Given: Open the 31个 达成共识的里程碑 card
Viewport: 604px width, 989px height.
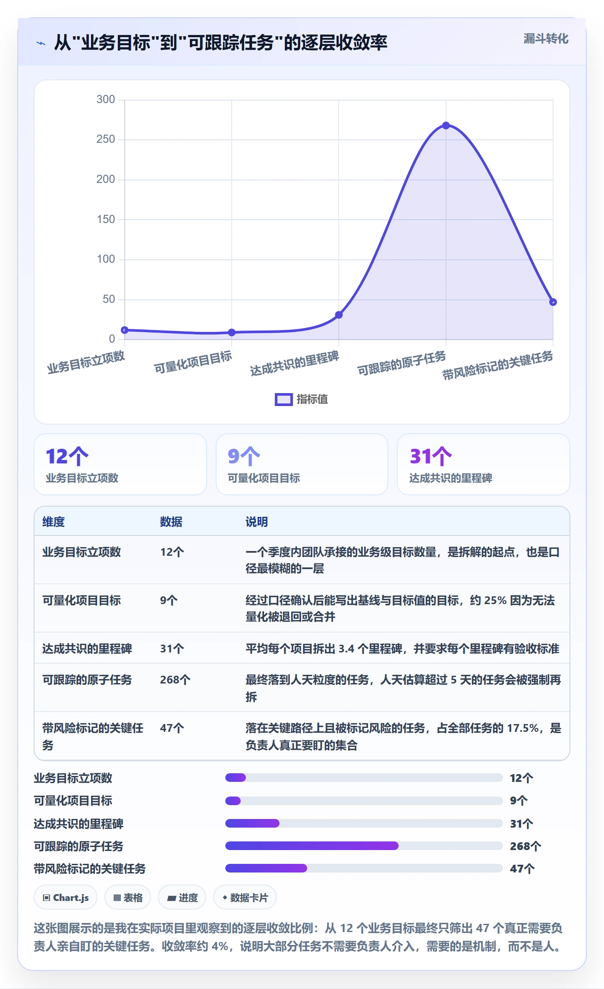Looking at the screenshot, I should [484, 464].
